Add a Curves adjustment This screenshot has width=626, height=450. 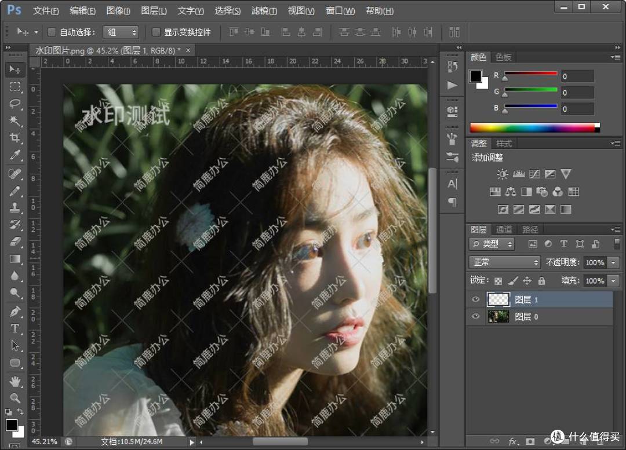click(x=534, y=174)
